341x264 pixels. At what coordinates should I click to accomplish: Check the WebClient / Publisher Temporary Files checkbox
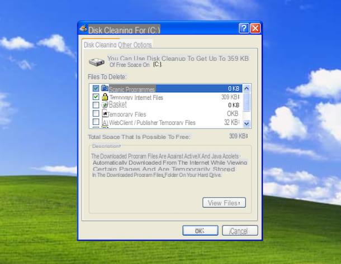point(96,122)
